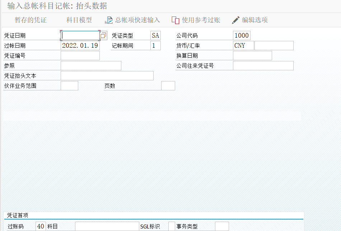
Task: Open 暂存的凭证 toolbar button
Action: tap(31, 20)
